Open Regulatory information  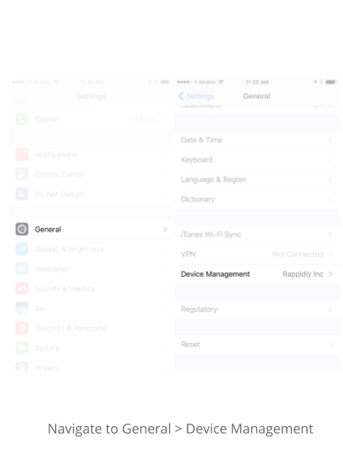(x=256, y=310)
